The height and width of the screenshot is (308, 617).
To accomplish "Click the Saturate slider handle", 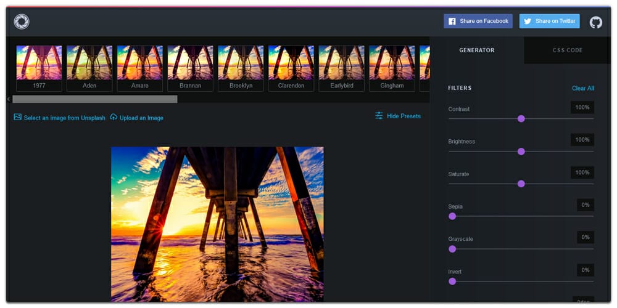I will click(x=521, y=184).
